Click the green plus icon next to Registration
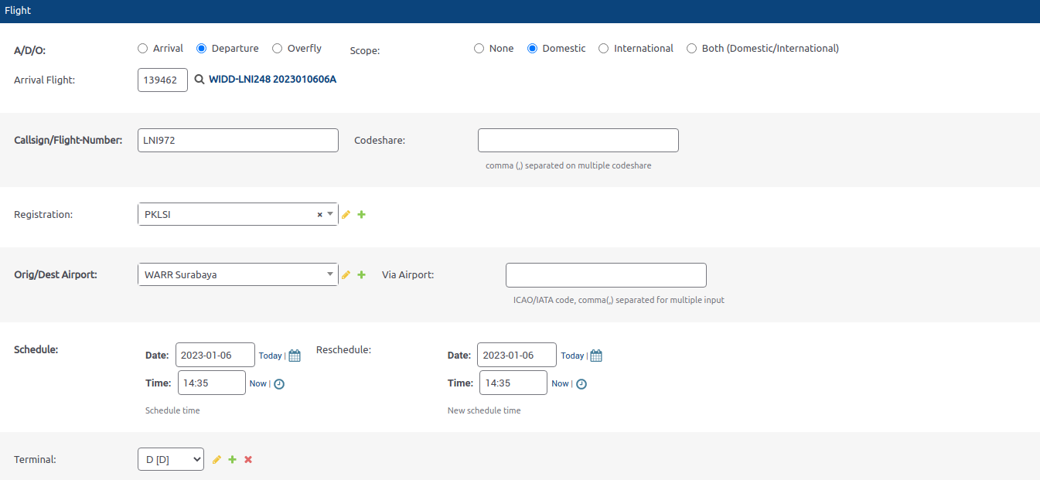 pos(362,215)
